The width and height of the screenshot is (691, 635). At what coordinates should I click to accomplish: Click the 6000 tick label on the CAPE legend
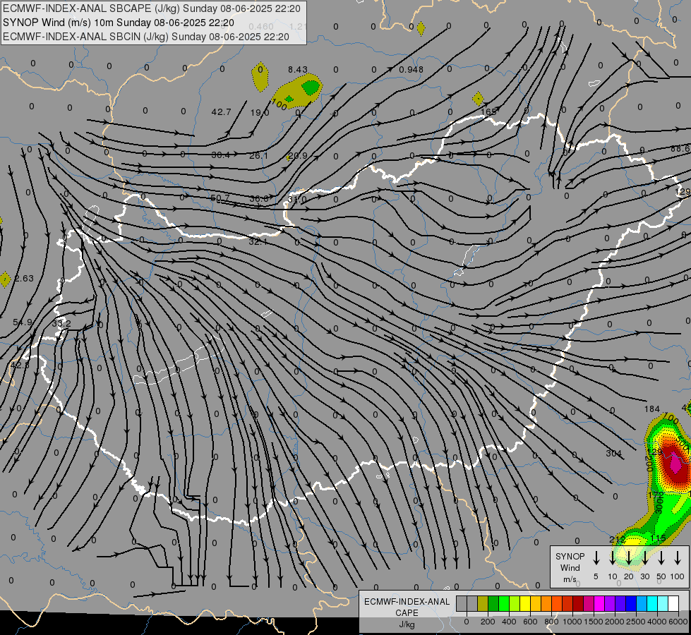678,622
